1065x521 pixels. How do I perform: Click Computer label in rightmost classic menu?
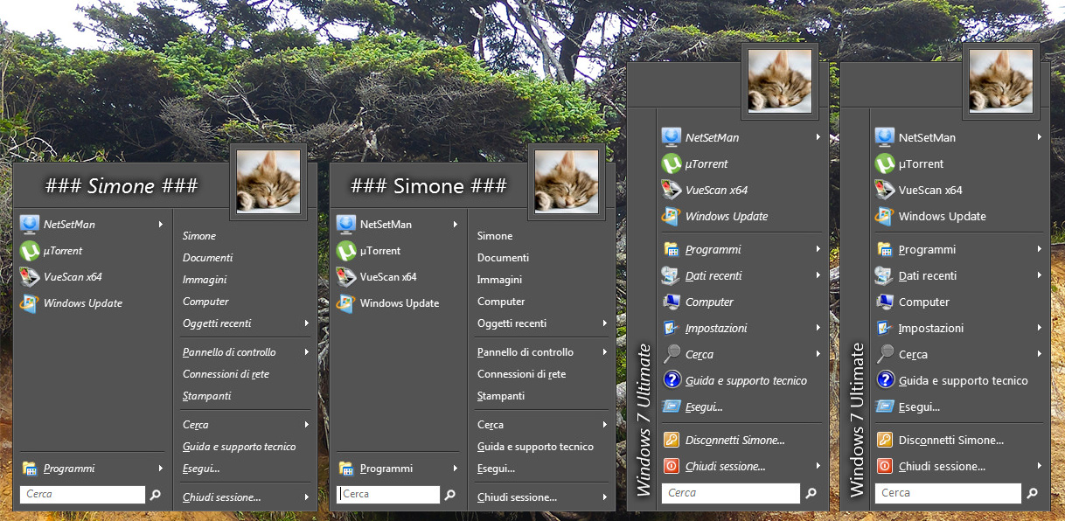924,302
